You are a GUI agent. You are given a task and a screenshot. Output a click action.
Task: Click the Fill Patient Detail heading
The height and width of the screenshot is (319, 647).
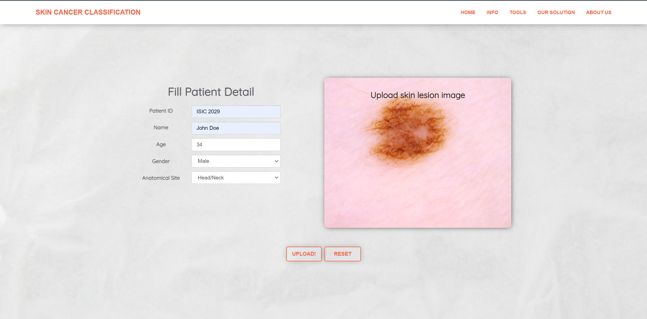pyautogui.click(x=211, y=92)
